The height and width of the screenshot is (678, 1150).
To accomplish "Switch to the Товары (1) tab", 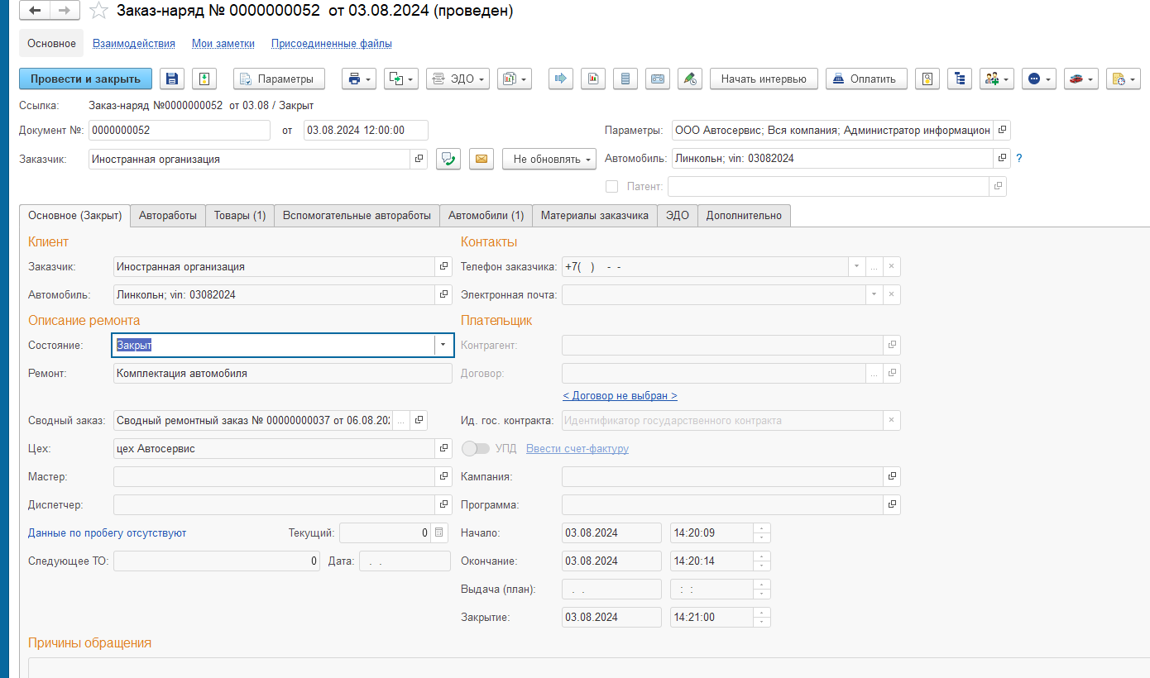I will coord(240,215).
